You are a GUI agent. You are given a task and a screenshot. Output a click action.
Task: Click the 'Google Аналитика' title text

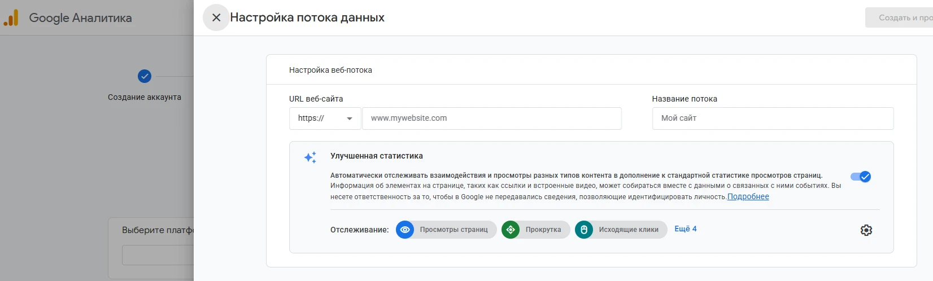pyautogui.click(x=80, y=18)
